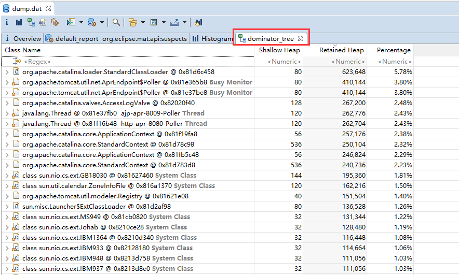Expand the AccessLogValve tree row

tap(7, 103)
